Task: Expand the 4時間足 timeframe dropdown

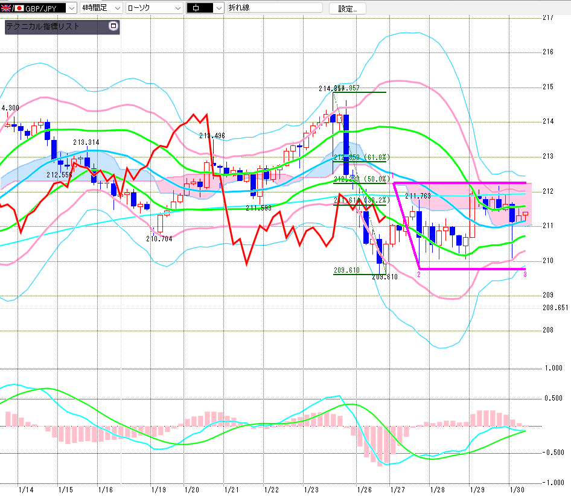Action: (x=116, y=8)
